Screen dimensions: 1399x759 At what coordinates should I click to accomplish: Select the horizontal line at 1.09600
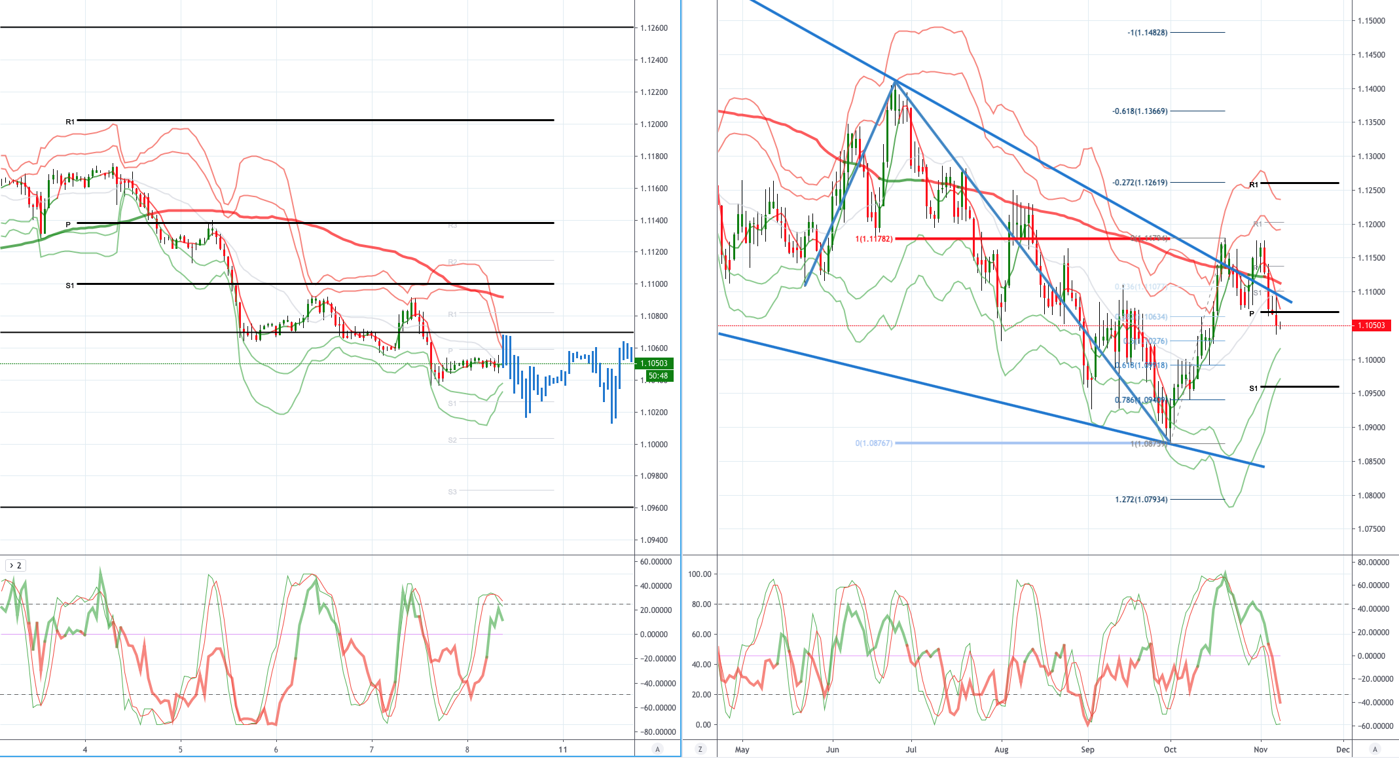coord(317,507)
